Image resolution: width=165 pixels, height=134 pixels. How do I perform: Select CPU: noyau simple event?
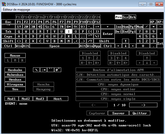point(118,99)
